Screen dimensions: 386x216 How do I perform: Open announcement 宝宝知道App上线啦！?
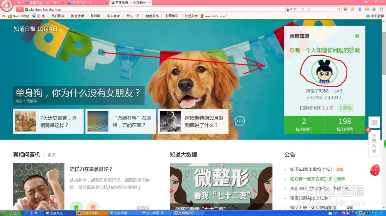click(x=311, y=198)
